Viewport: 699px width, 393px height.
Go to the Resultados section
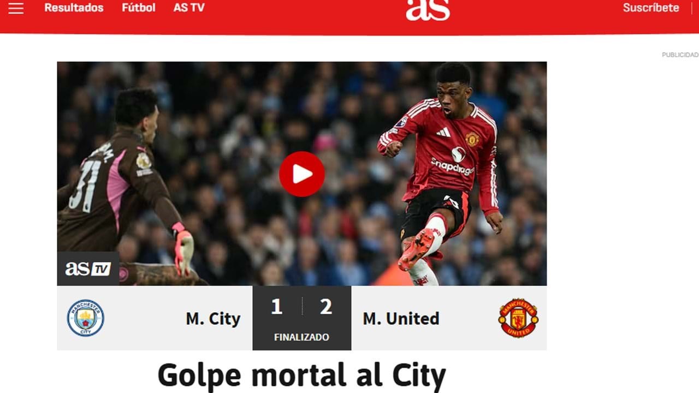[74, 8]
